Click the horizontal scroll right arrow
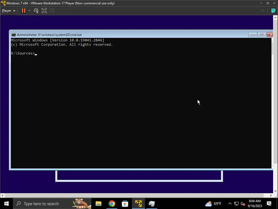Image resolution: width=278 pixels, height=209 pixels. click(271, 195)
